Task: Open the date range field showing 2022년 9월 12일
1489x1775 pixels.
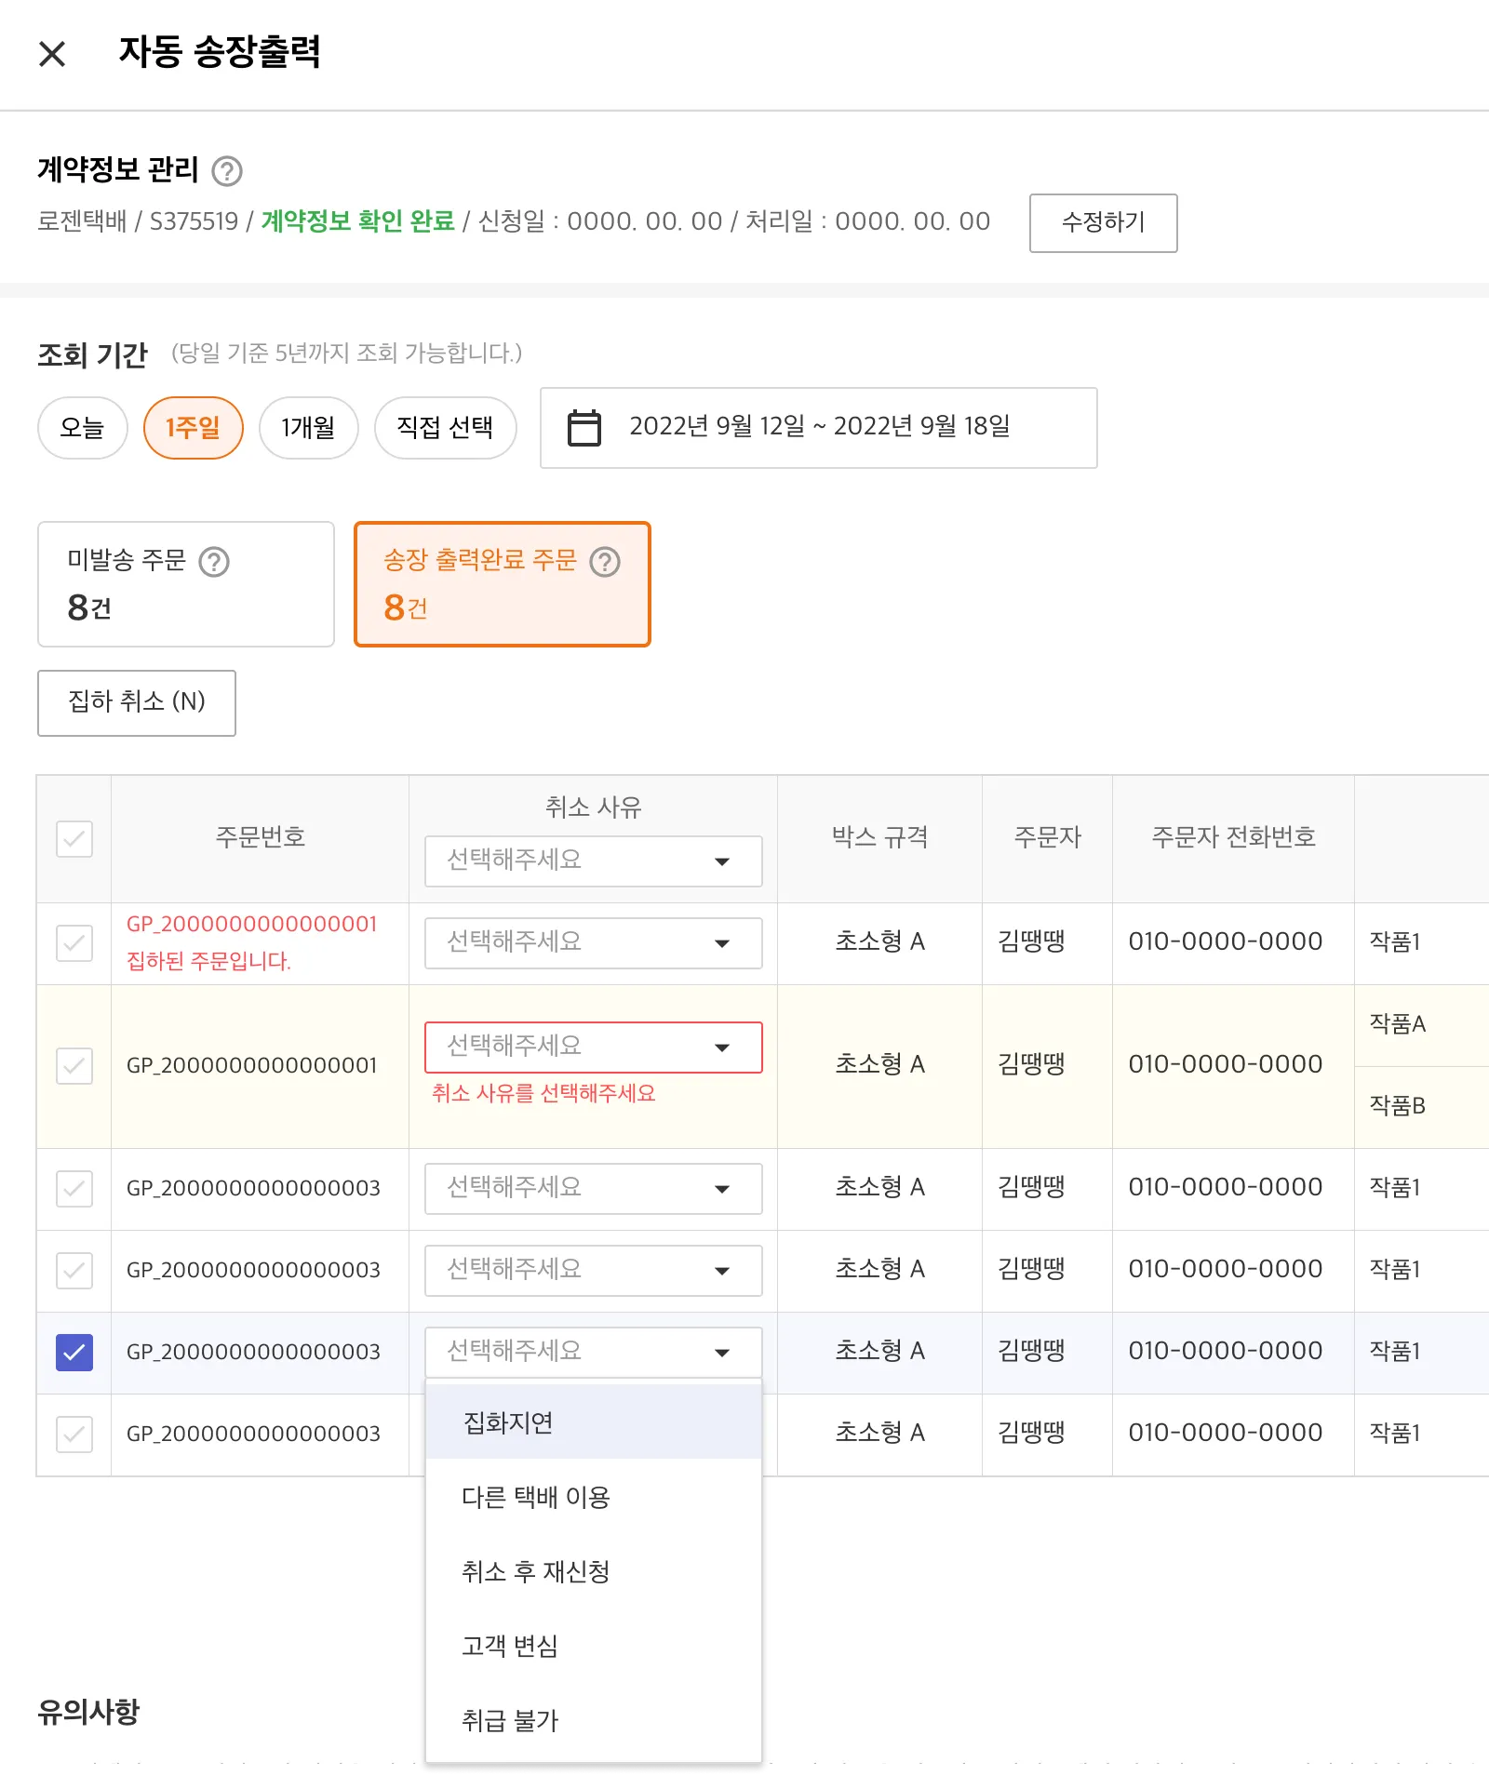Action: tap(818, 428)
